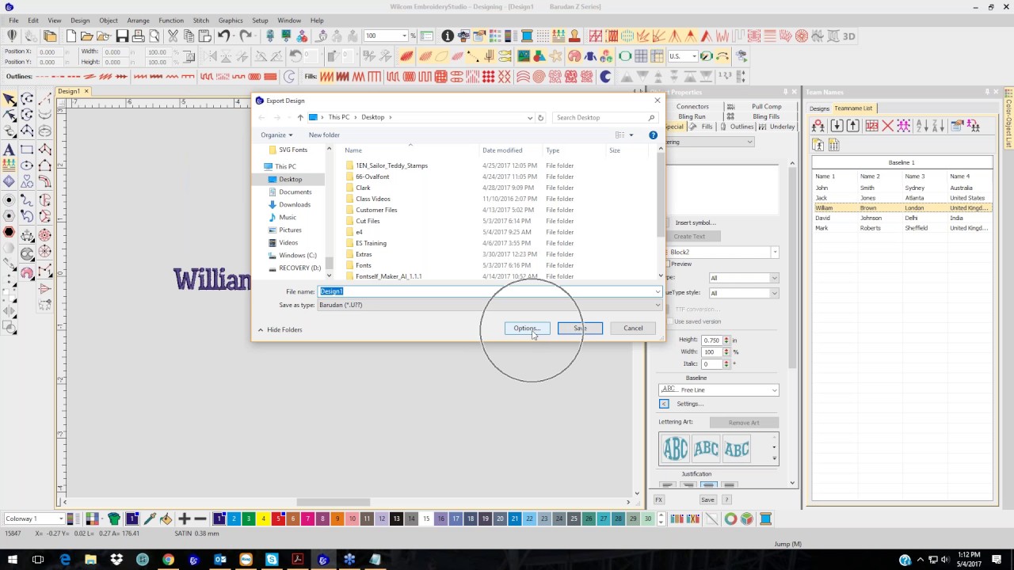
Task: Click the first arched ABC lettering art thumbnail
Action: [676, 449]
